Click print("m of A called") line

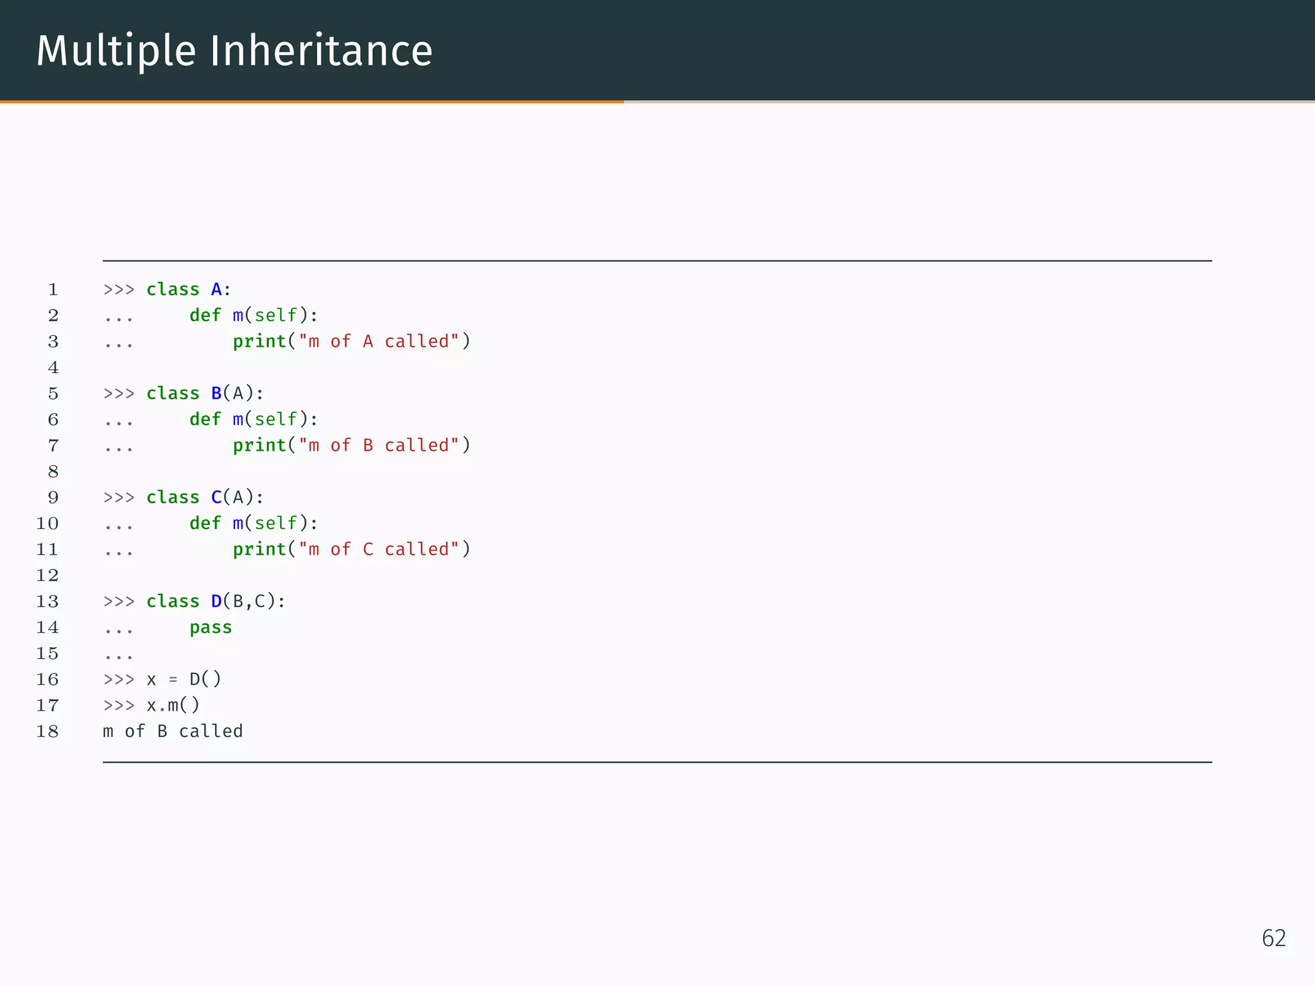pos(352,342)
